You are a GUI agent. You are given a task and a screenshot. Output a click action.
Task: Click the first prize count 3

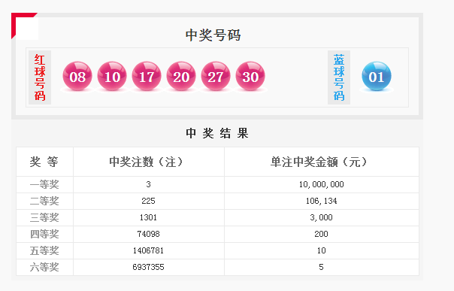pos(149,184)
